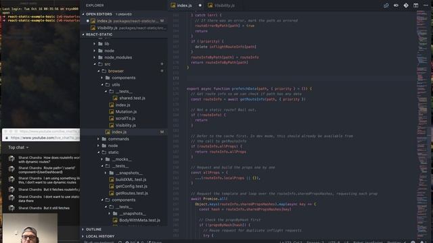
Task: Expand the components folder under browser
Action: click(124, 78)
